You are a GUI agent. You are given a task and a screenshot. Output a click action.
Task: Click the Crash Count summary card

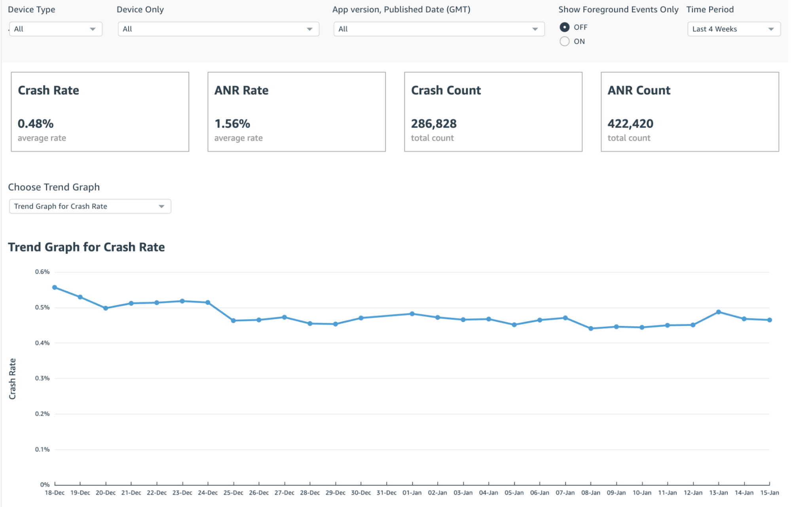click(x=493, y=111)
